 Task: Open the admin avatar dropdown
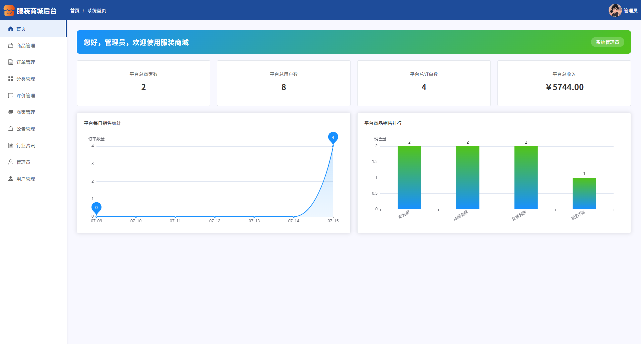pos(615,11)
